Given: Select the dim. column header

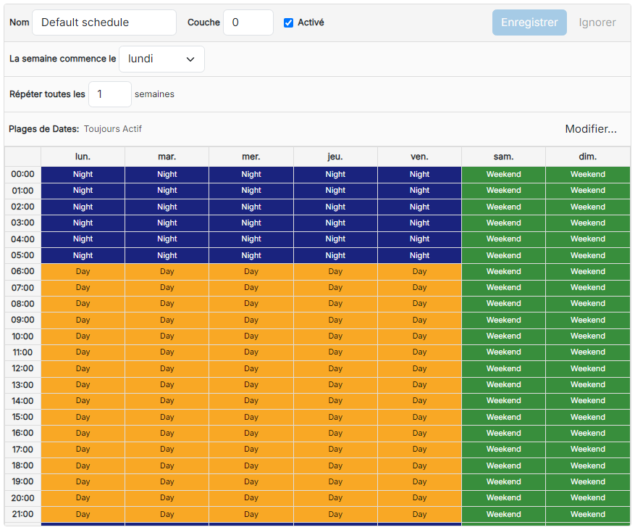Looking at the screenshot, I should (x=588, y=157).
